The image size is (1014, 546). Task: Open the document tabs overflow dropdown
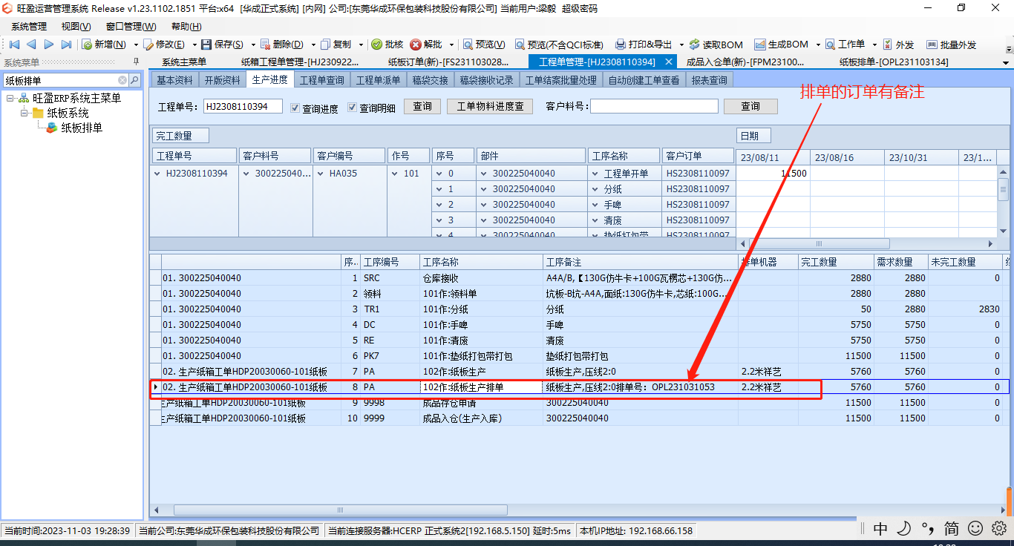[1004, 62]
